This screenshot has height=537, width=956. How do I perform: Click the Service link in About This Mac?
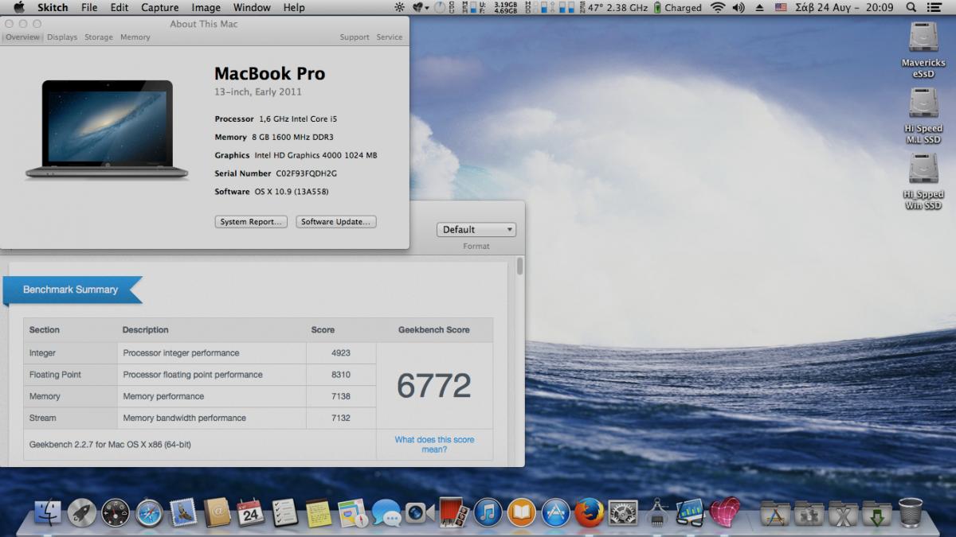click(390, 37)
